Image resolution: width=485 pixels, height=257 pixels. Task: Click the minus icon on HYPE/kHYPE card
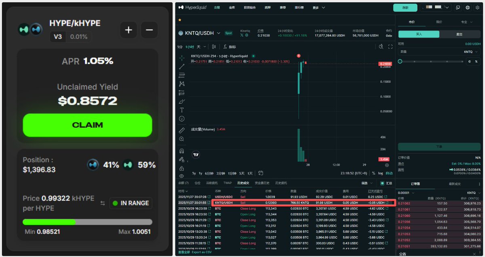pos(149,30)
